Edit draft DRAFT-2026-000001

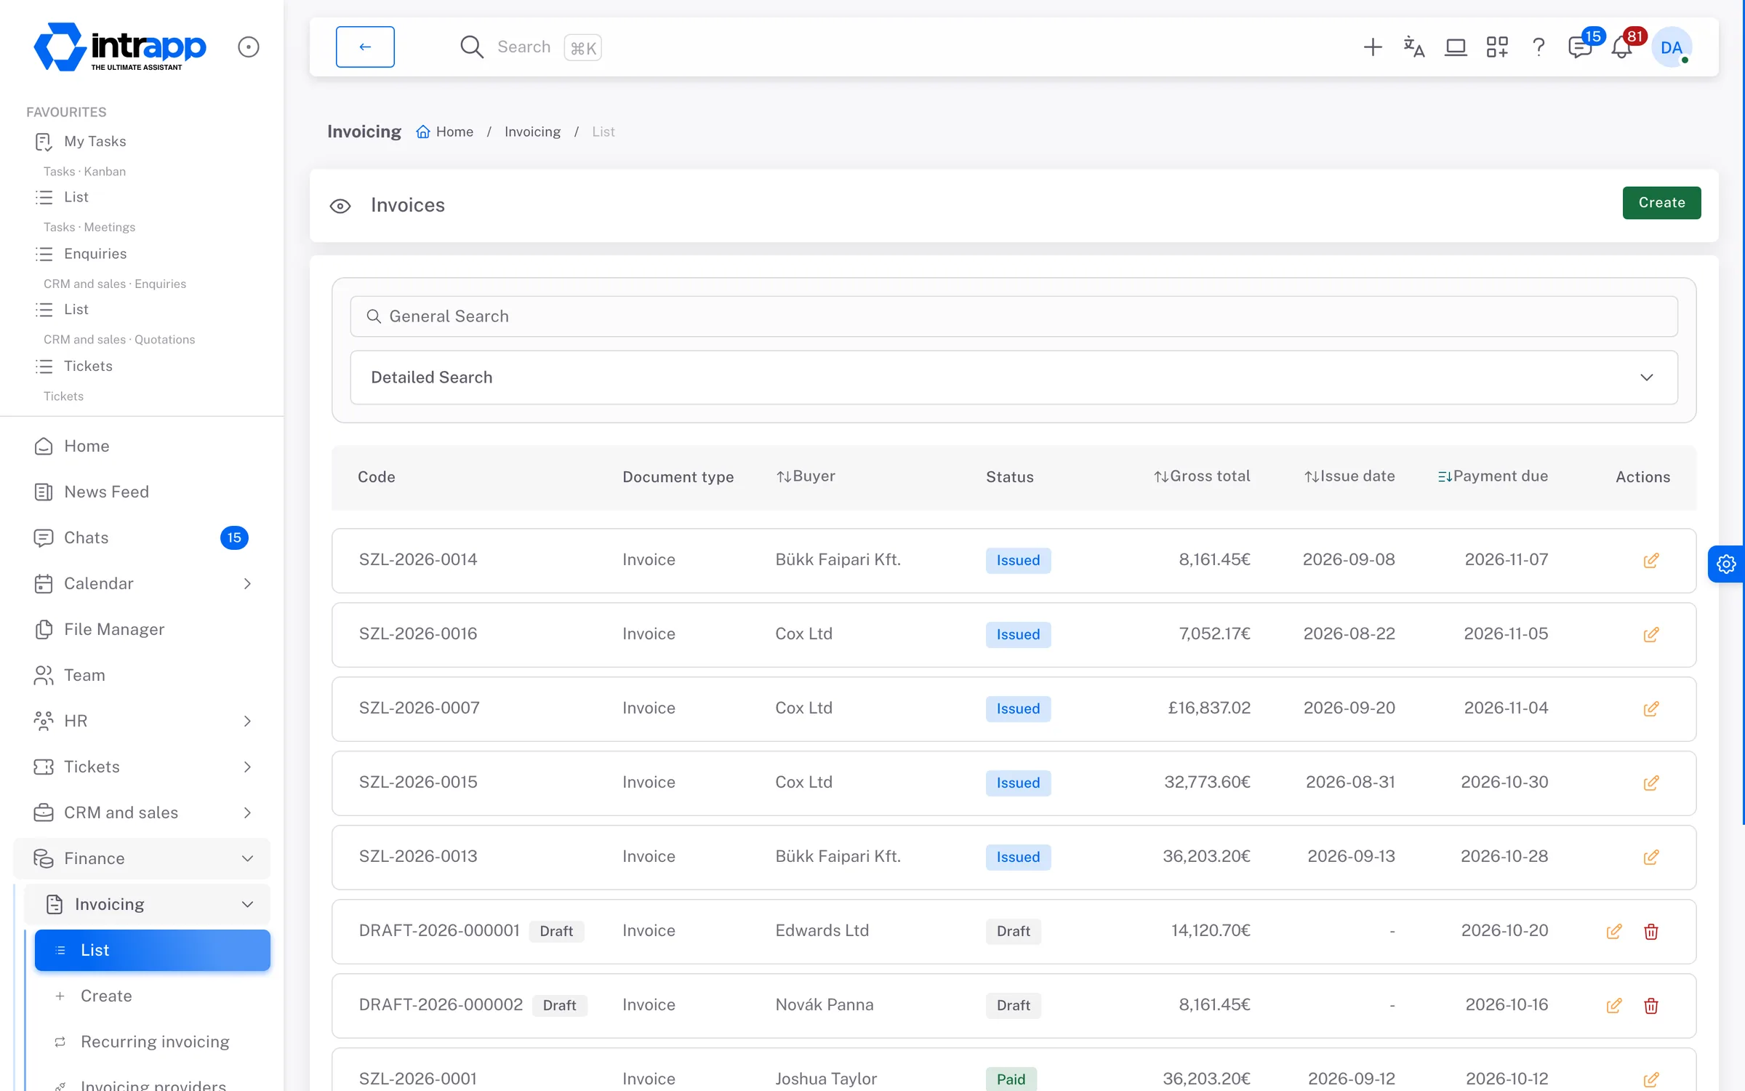coord(1614,932)
